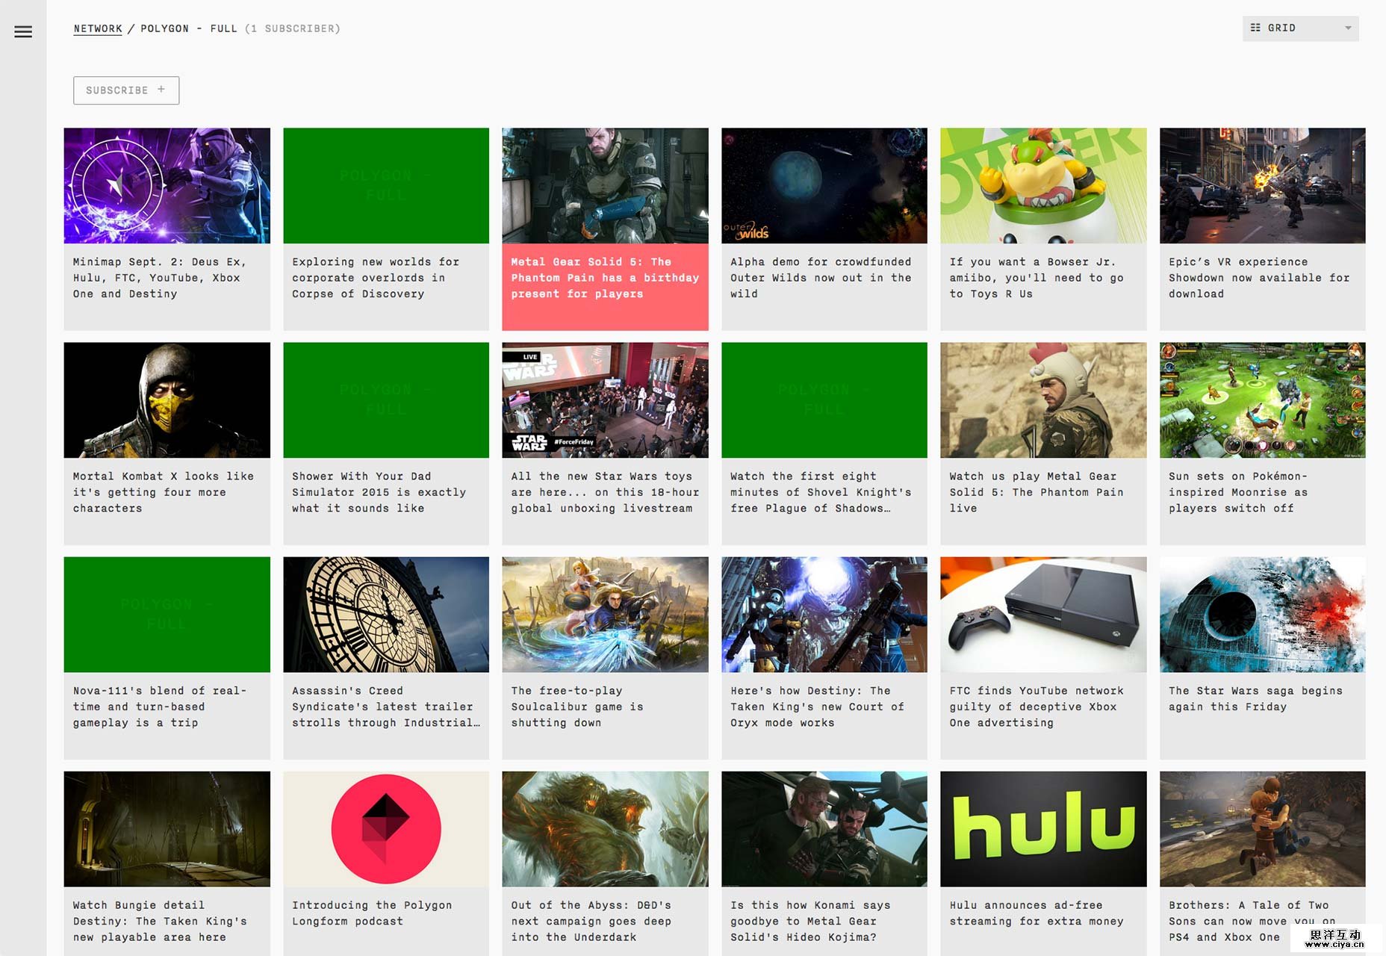Select the Assassin's Creed Big Ben clock image
The height and width of the screenshot is (956, 1386).
pyautogui.click(x=385, y=614)
